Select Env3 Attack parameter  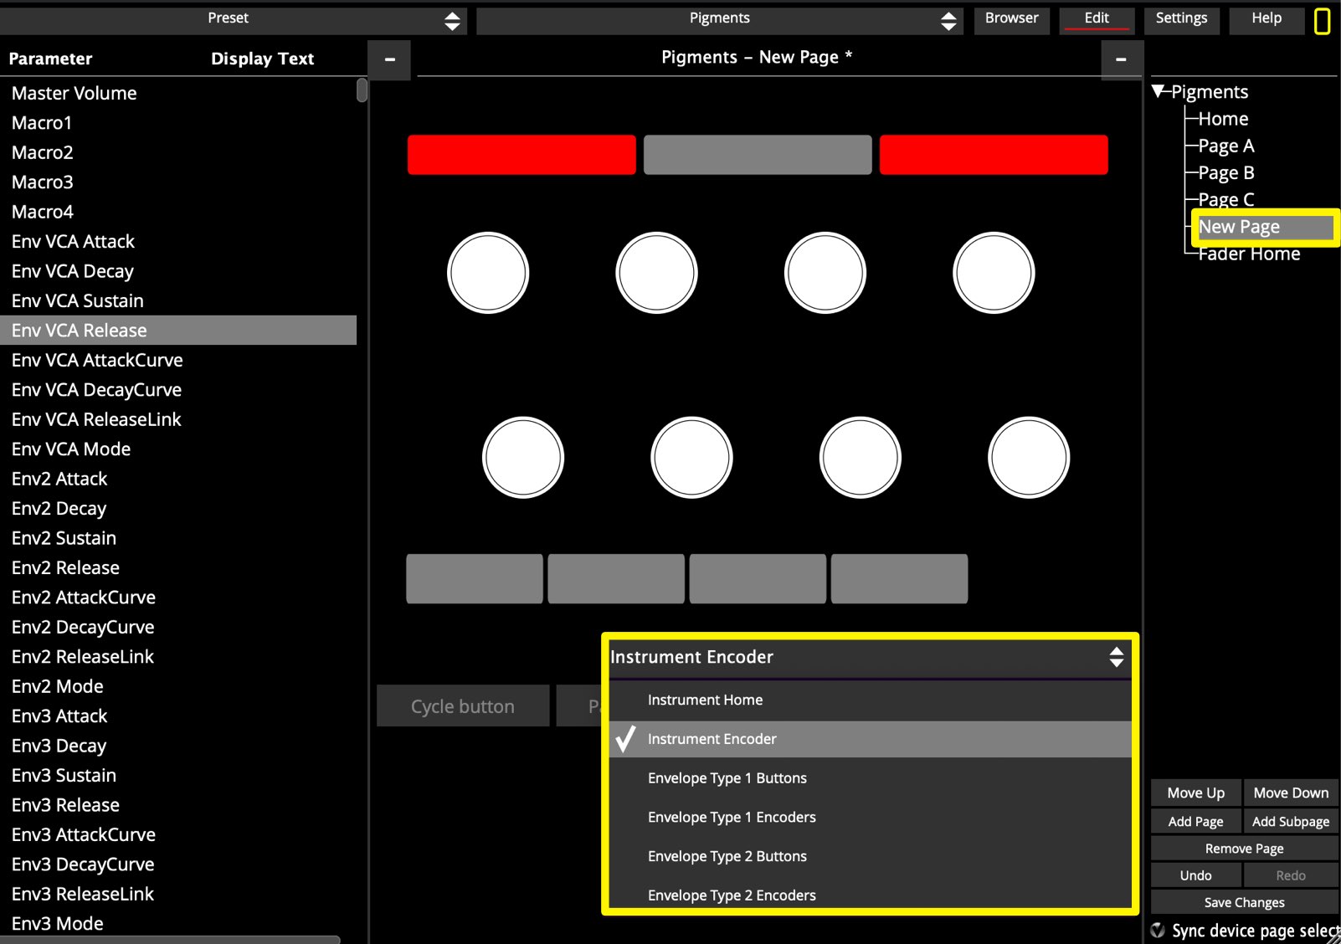point(178,716)
